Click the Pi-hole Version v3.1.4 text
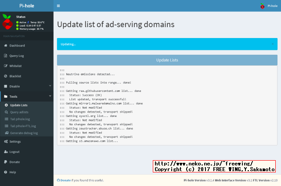 pyautogui.click(x=199, y=180)
